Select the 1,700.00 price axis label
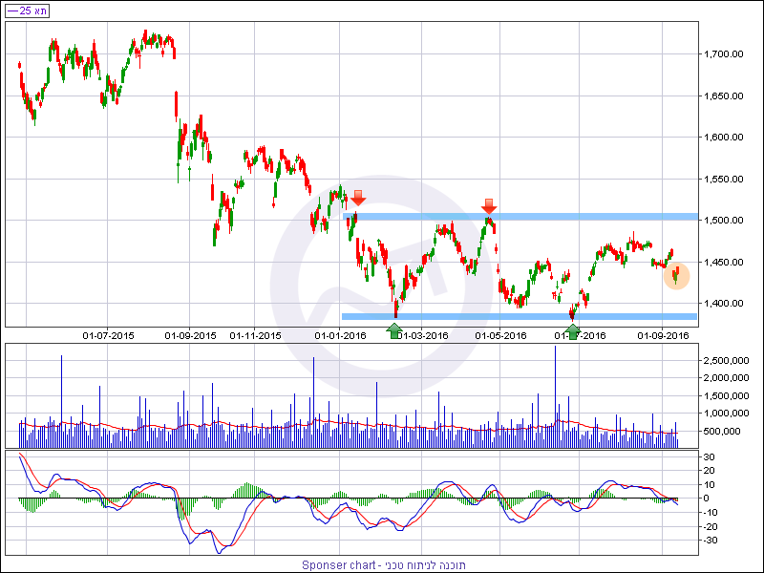Image resolution: width=764 pixels, height=573 pixels. 724,54
